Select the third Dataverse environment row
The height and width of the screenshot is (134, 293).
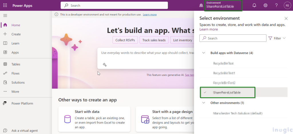pos(243,83)
